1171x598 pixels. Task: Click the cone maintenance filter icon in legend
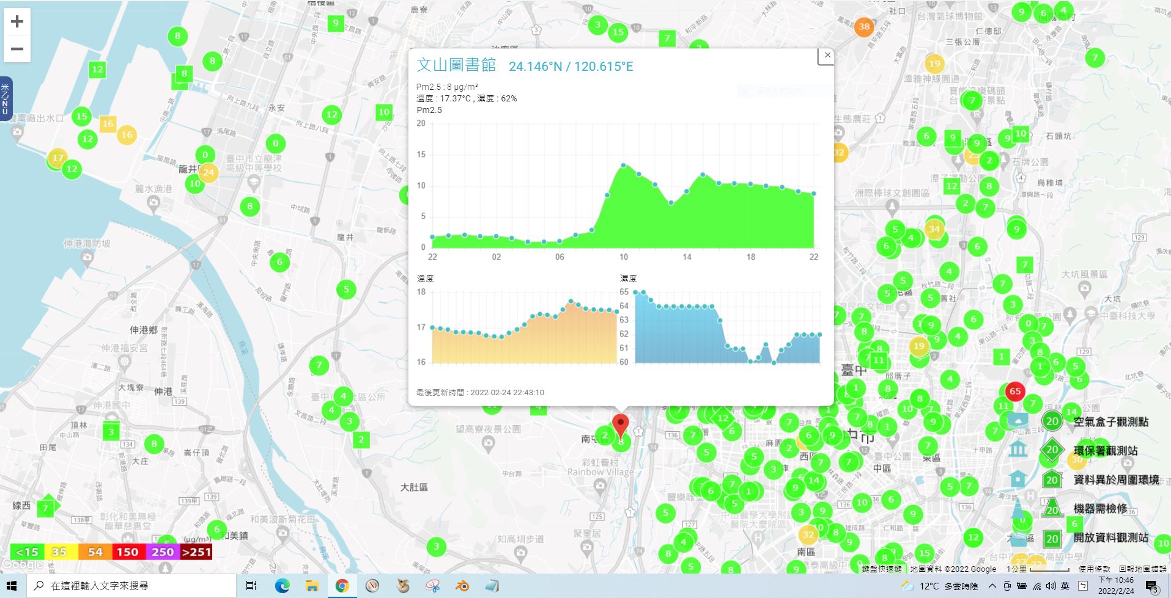click(x=1018, y=508)
